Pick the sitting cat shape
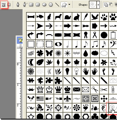This screenshot has width=117, height=121. click(x=49, y=17)
